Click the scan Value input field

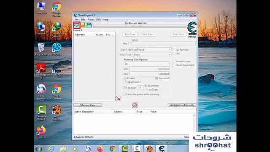(x=164, y=44)
